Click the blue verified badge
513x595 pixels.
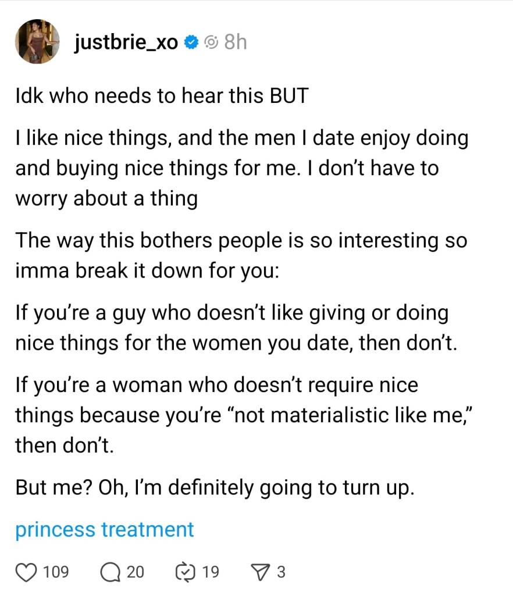(190, 42)
